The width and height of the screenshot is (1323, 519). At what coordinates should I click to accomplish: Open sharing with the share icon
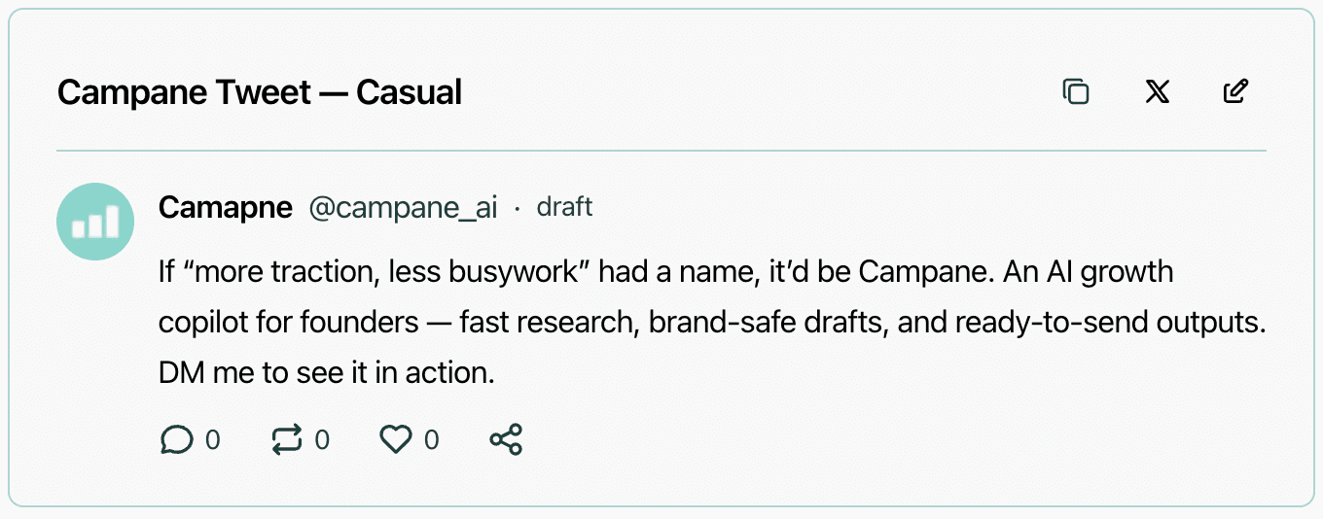(506, 440)
